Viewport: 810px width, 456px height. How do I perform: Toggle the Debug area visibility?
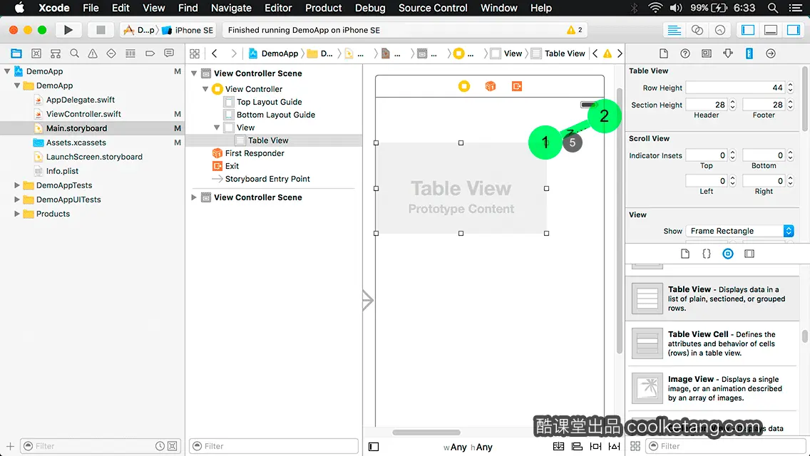[x=771, y=30]
